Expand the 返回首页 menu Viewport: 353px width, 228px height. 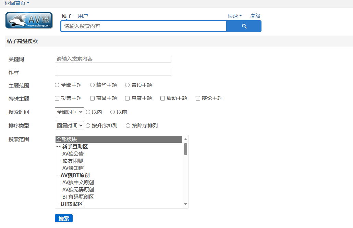point(17,3)
